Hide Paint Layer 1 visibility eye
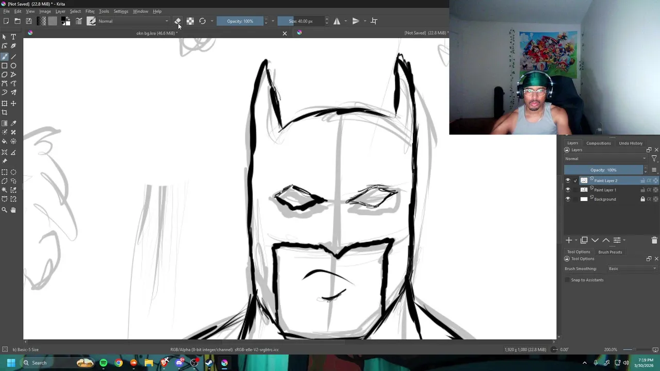Image resolution: width=660 pixels, height=371 pixels. point(568,190)
